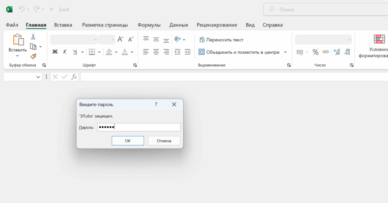
Task: Open the Шрифт dialog launcher
Action: tap(135, 65)
